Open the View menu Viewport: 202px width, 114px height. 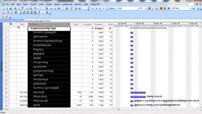(19, 4)
